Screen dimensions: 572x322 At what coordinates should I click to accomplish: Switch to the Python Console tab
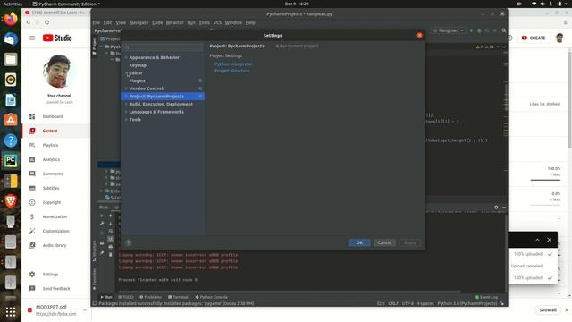(x=212, y=297)
